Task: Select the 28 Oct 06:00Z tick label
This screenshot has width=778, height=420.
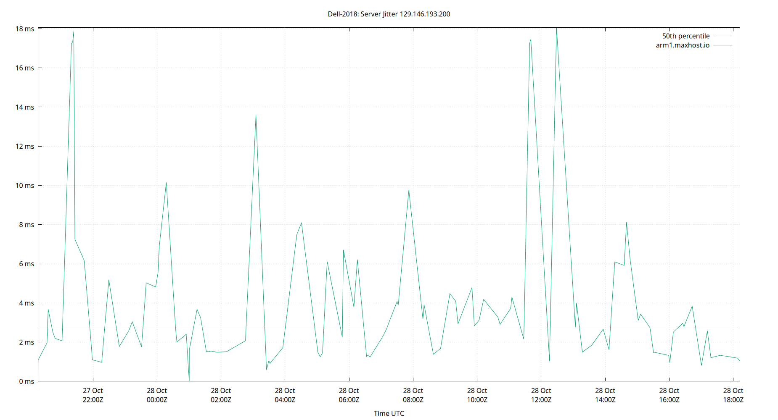Action: point(348,395)
